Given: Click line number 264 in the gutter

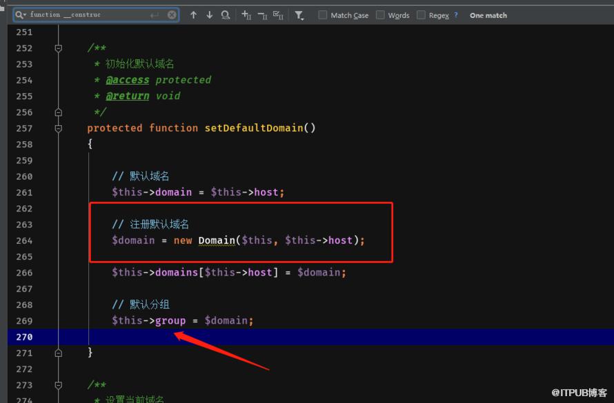Looking at the screenshot, I should point(24,241).
